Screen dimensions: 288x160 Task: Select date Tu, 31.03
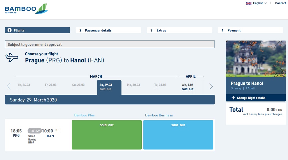point(160,87)
